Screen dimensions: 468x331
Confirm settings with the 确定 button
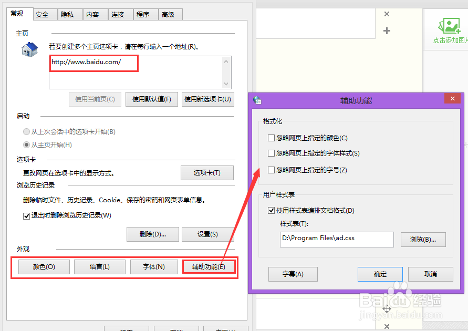tap(380, 274)
